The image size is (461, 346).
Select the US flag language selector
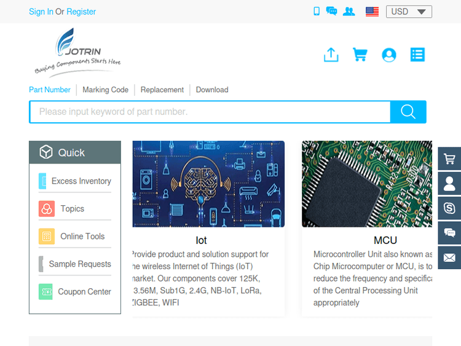[372, 11]
